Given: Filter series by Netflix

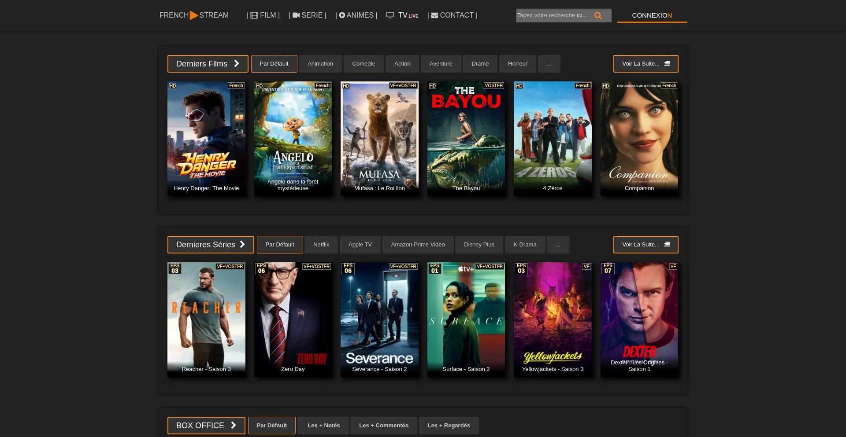Looking at the screenshot, I should click(321, 245).
